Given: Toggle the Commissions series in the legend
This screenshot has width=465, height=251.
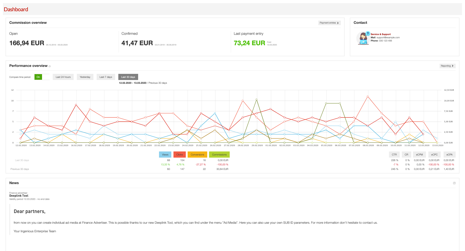Looking at the screenshot, I should click(219, 155).
